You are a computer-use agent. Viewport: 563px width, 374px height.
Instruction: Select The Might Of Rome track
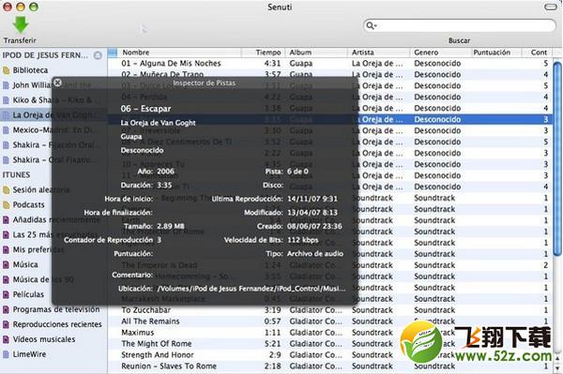329,344
